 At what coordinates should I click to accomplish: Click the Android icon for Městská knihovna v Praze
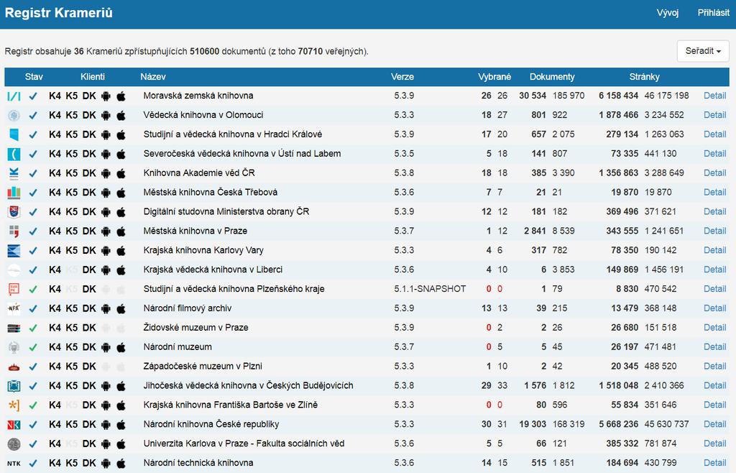coord(106,231)
